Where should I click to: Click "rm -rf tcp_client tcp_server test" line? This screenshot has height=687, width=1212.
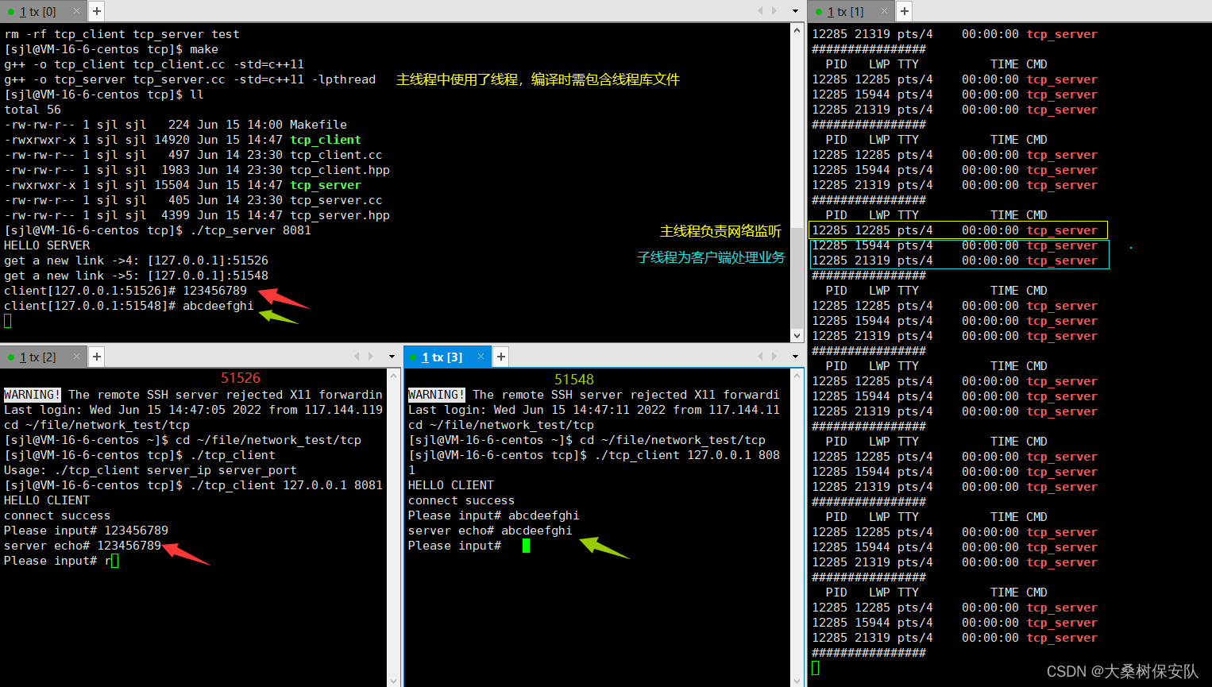pyautogui.click(x=122, y=34)
